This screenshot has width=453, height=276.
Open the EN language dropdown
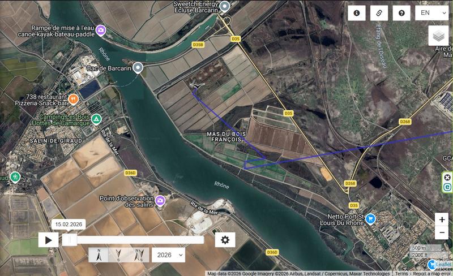[x=431, y=13]
